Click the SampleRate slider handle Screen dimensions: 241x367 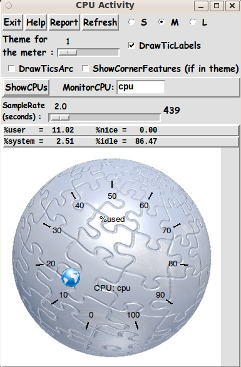click(x=60, y=118)
